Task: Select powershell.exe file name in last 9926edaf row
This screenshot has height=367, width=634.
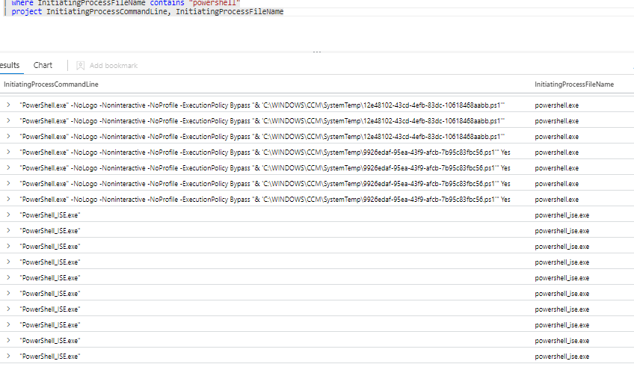Action: (557, 200)
